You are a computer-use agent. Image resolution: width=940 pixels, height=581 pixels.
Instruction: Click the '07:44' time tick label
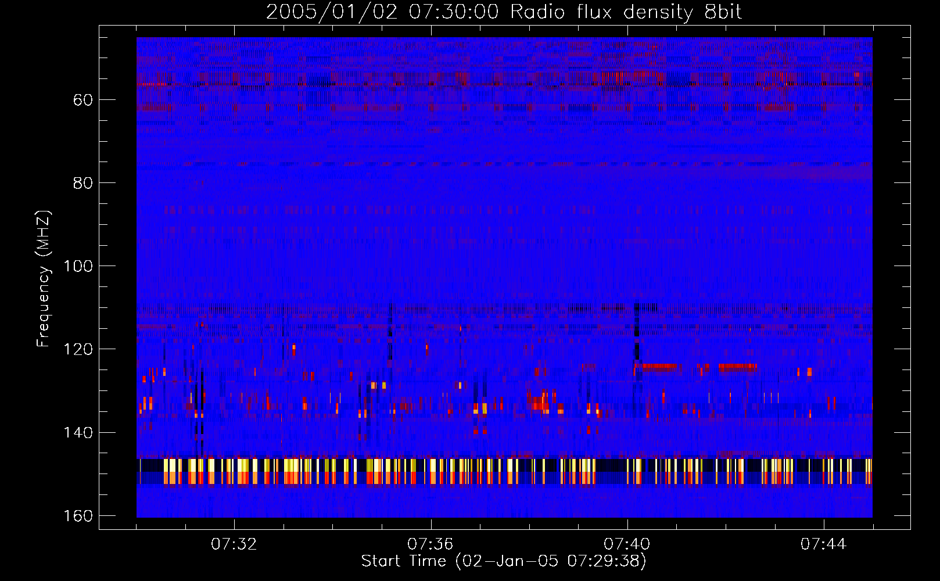click(x=824, y=544)
